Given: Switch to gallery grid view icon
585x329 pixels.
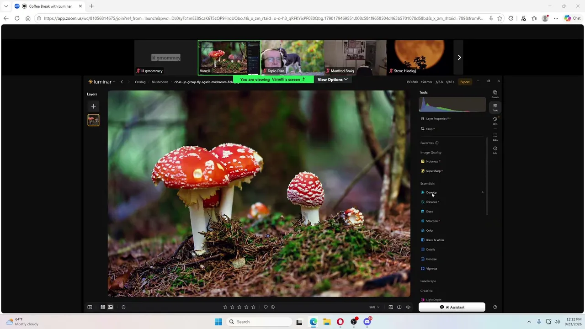Looking at the screenshot, I should tap(103, 307).
